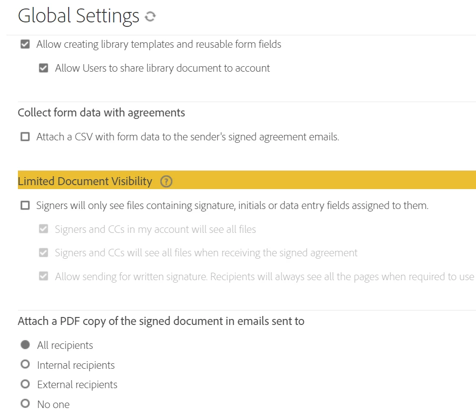Screen dimensions: 476x418
Task: Click the Signers and CCs in my account checkbox
Action: (43, 229)
